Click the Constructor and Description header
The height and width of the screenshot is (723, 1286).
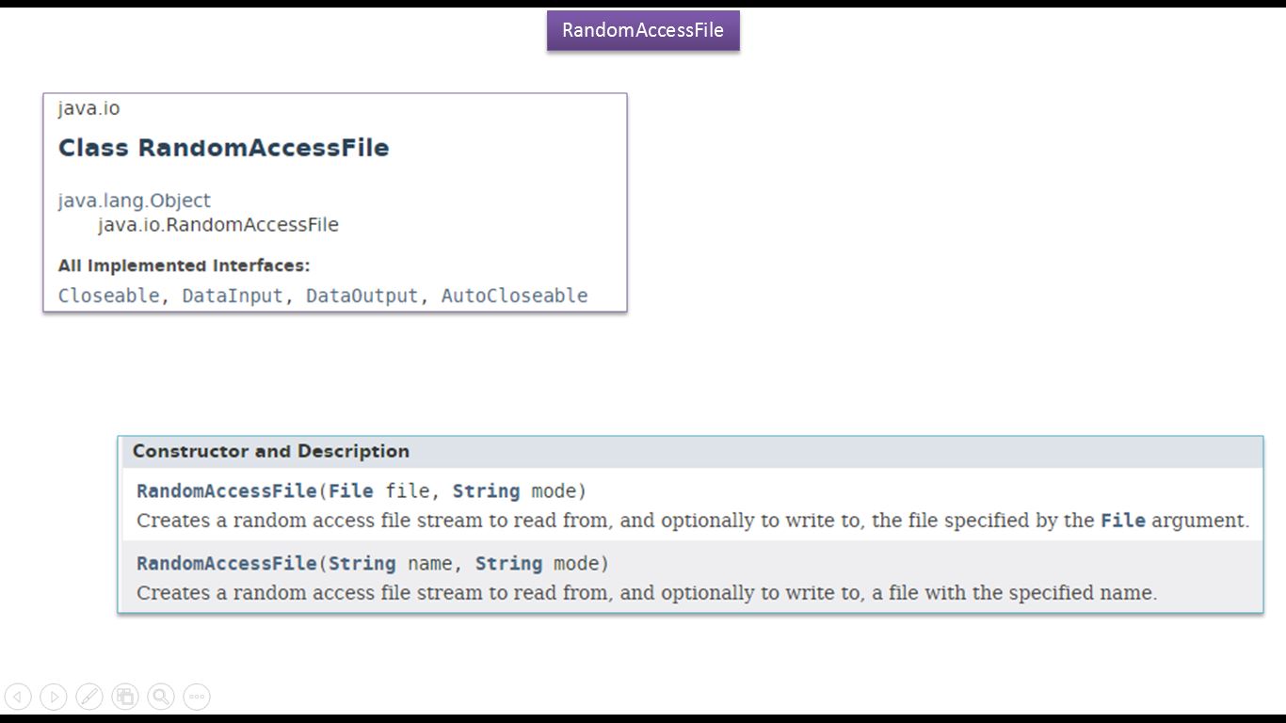coord(271,451)
